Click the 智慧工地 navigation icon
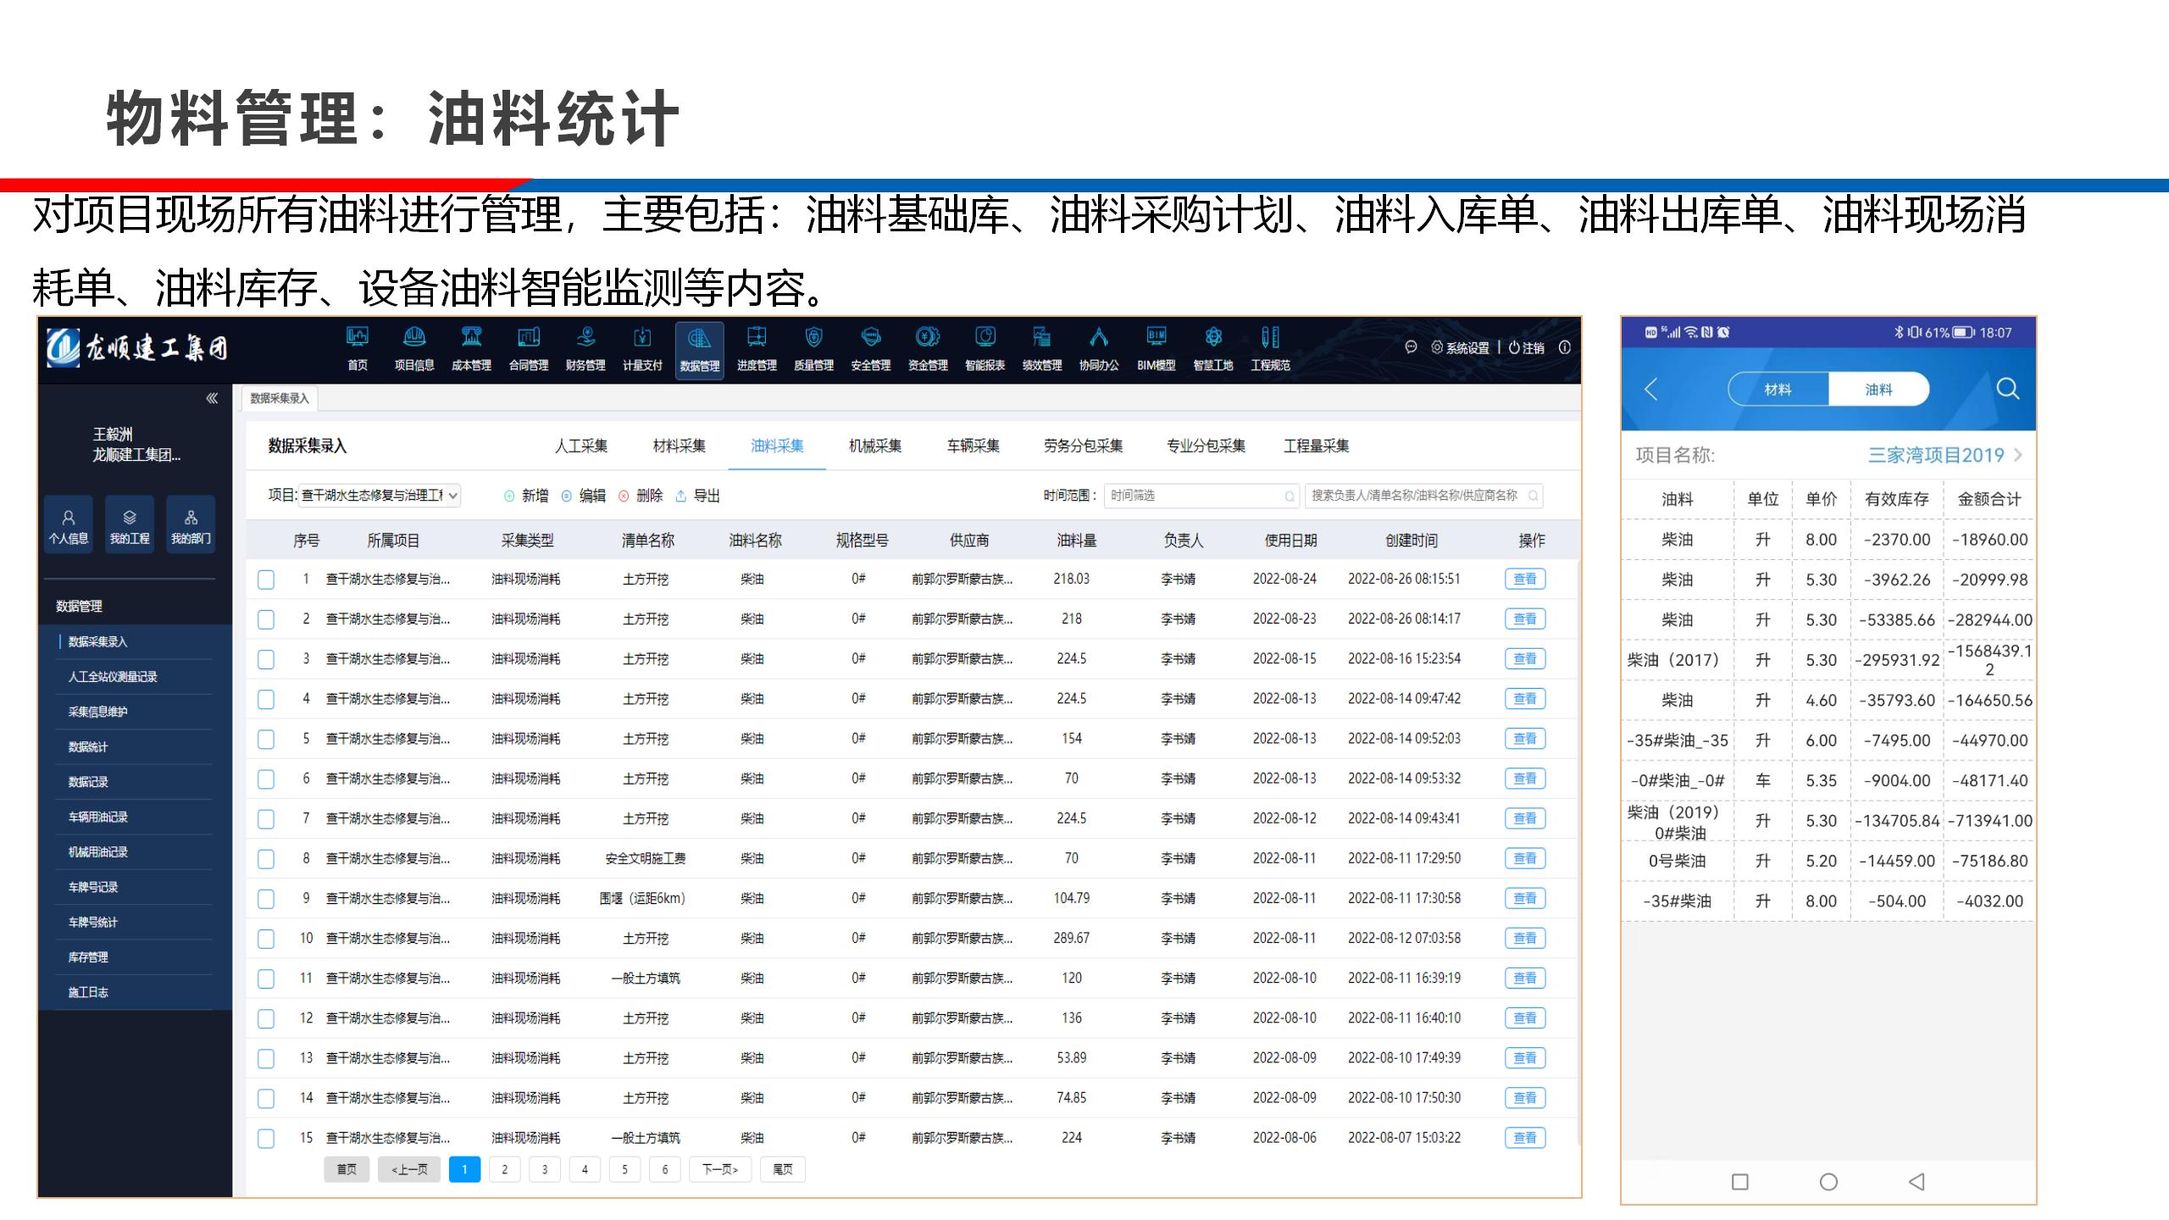 pos(1212,338)
